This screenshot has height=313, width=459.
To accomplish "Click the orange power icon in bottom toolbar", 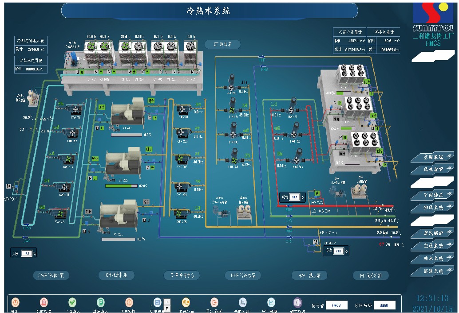I will (16, 302).
